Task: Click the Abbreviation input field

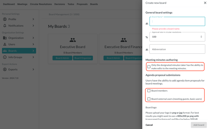Action: click(177, 49)
